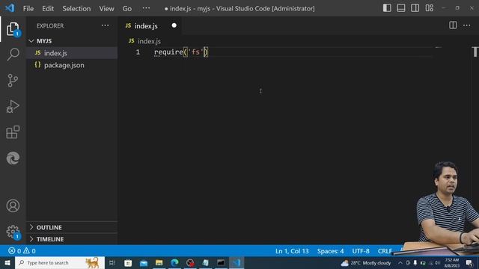Image resolution: width=479 pixels, height=269 pixels.
Task: Open the Extensions view
Action: [x=13, y=132]
